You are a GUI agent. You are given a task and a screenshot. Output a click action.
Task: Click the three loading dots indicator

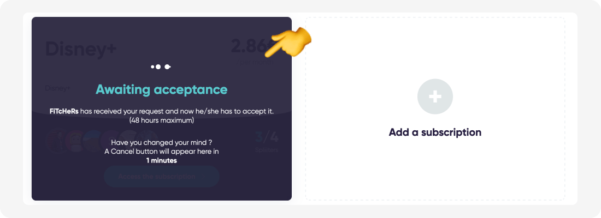161,67
